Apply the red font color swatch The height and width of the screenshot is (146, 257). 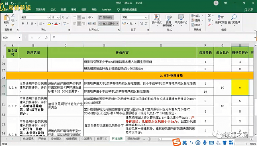[x=56, y=24]
